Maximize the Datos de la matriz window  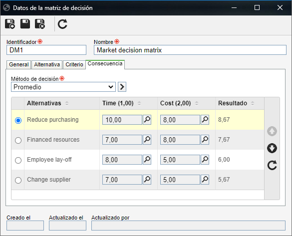coord(257,7)
